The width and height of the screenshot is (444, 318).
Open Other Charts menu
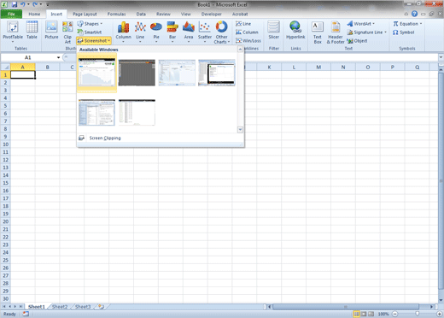click(221, 32)
